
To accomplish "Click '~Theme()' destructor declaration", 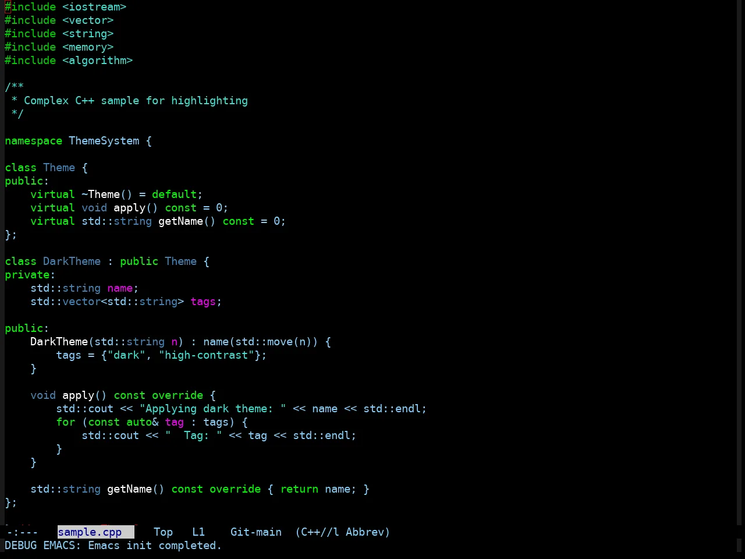I will pyautogui.click(x=107, y=194).
